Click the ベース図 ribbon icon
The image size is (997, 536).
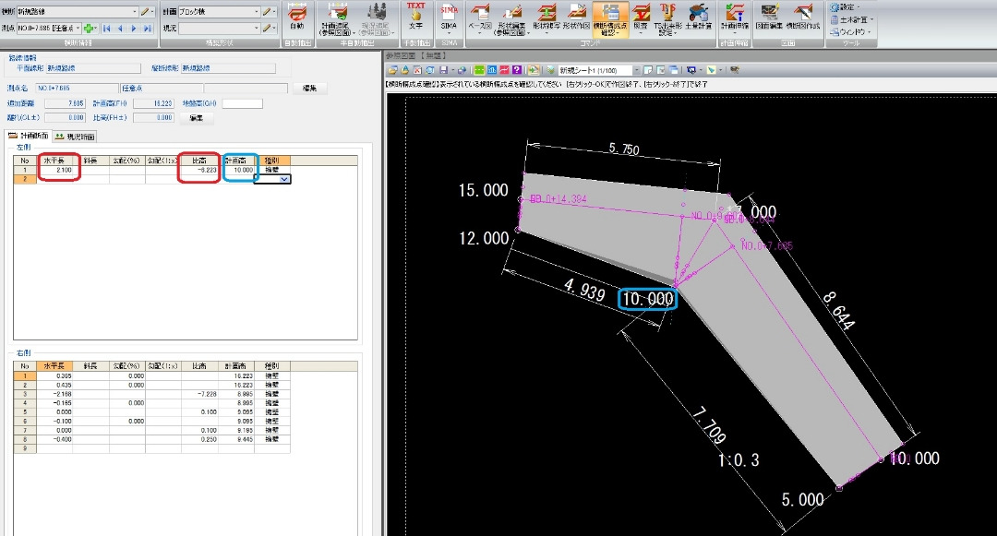(480, 18)
